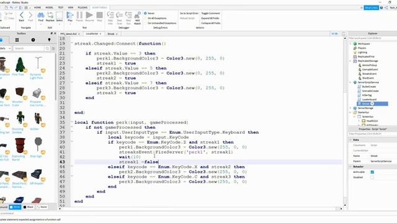This screenshot has height=223, width=397.
Task: Collapse code fold at line 19
Action: [72, 43]
